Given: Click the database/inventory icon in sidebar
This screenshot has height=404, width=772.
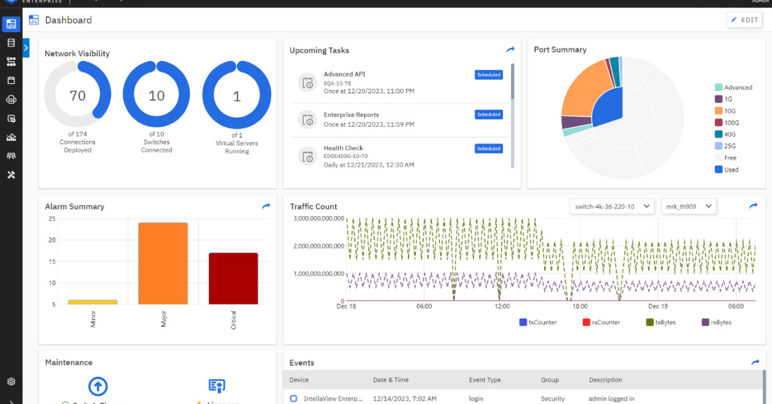Looking at the screenshot, I should 11,43.
